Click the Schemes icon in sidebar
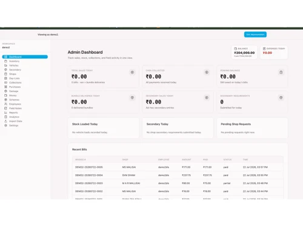Image resolution: width=303 pixels, height=227 pixels. 5,100
